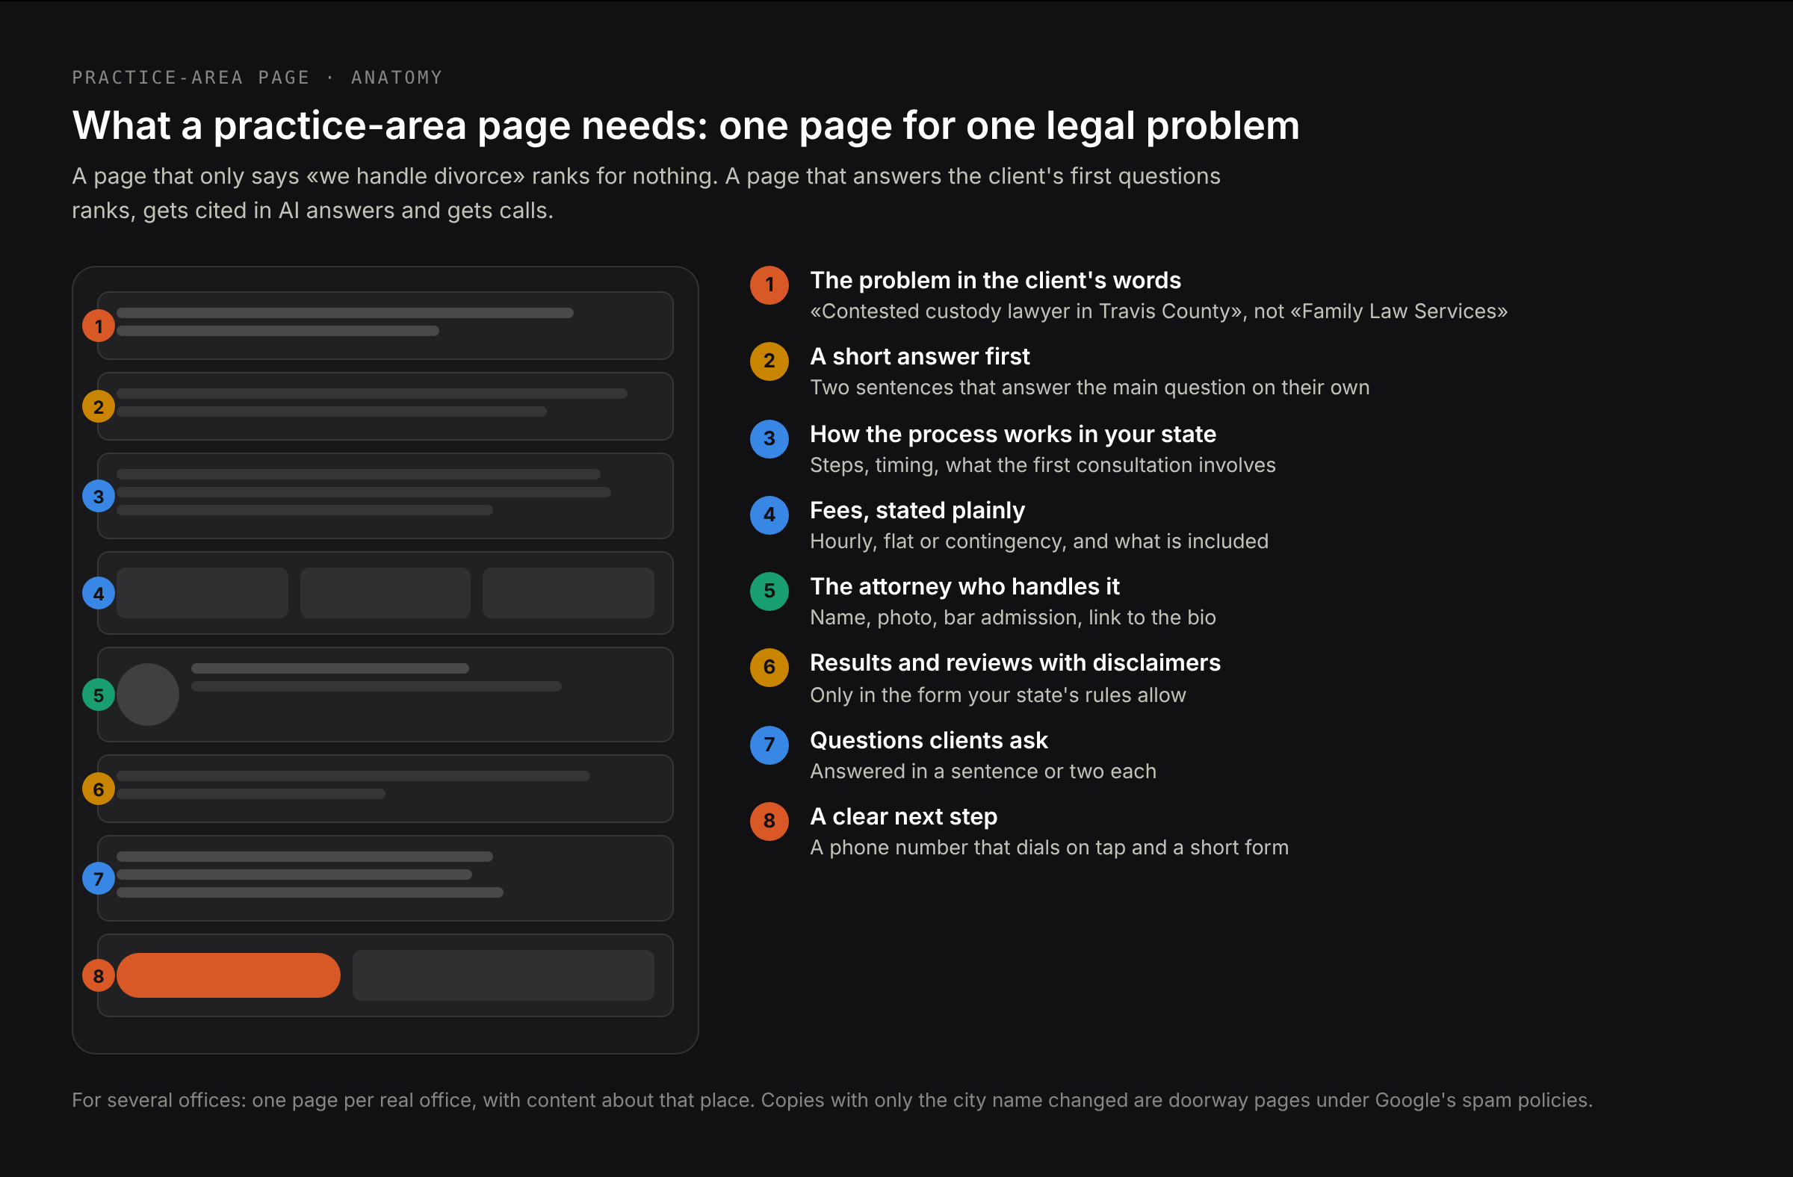Click the subtitle starting "A page that only says"
1793x1177 pixels.
click(646, 193)
